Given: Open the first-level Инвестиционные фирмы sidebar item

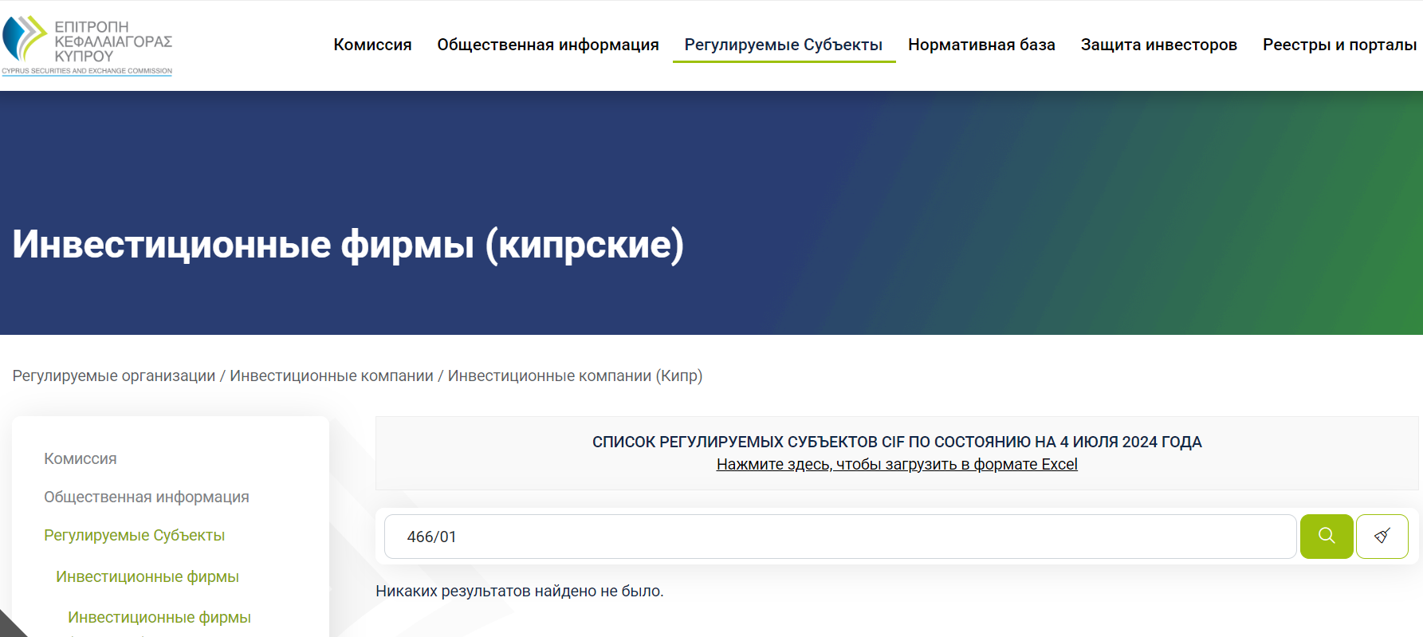Looking at the screenshot, I should [147, 576].
